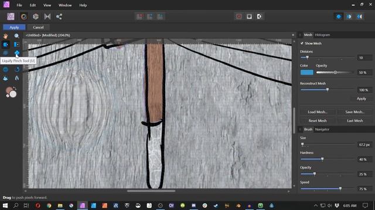The width and height of the screenshot is (375, 210).
Task: Switch to the Develop Persona icon
Action: coord(36,16)
